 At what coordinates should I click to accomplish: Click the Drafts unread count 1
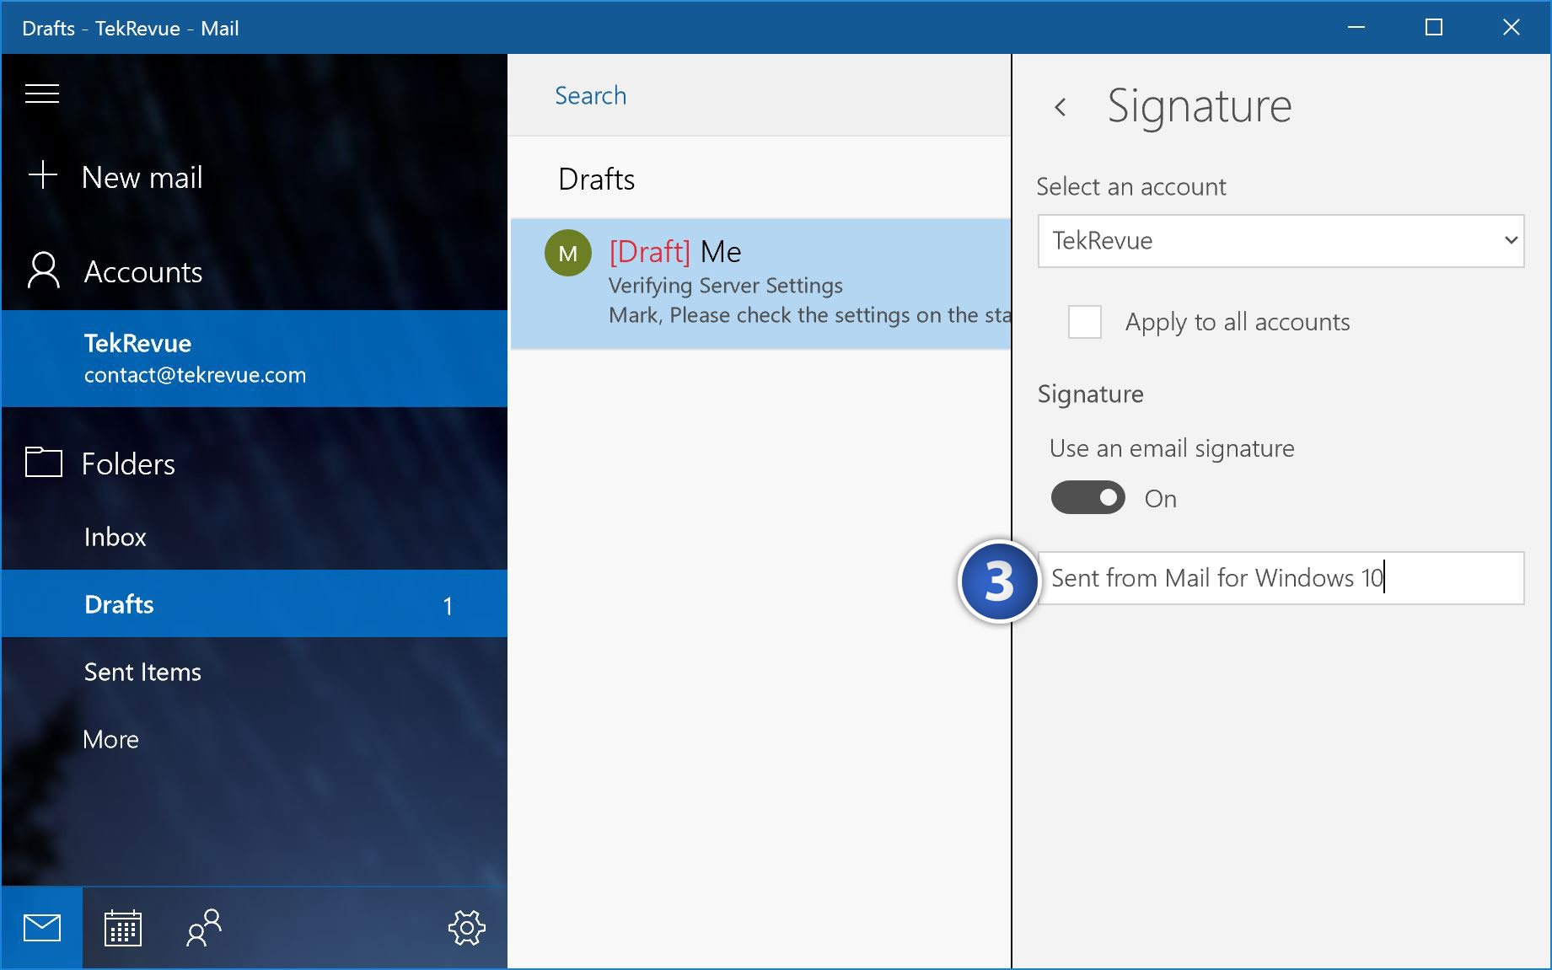coord(448,605)
